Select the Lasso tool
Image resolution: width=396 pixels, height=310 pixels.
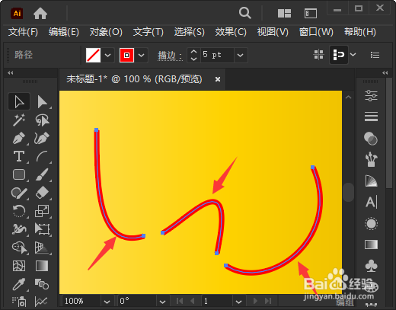tap(42, 120)
